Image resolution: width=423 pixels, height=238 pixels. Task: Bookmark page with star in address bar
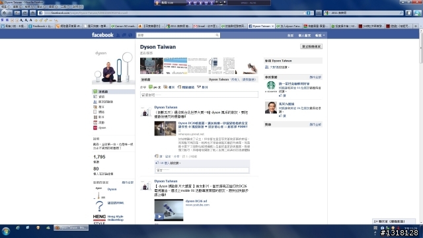click(x=304, y=13)
